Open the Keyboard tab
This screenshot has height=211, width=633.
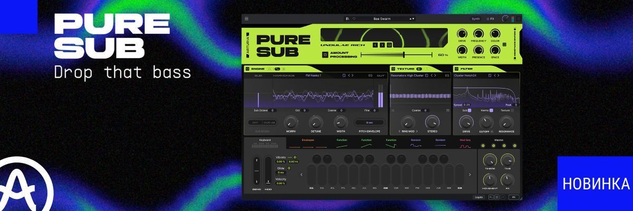265,142
